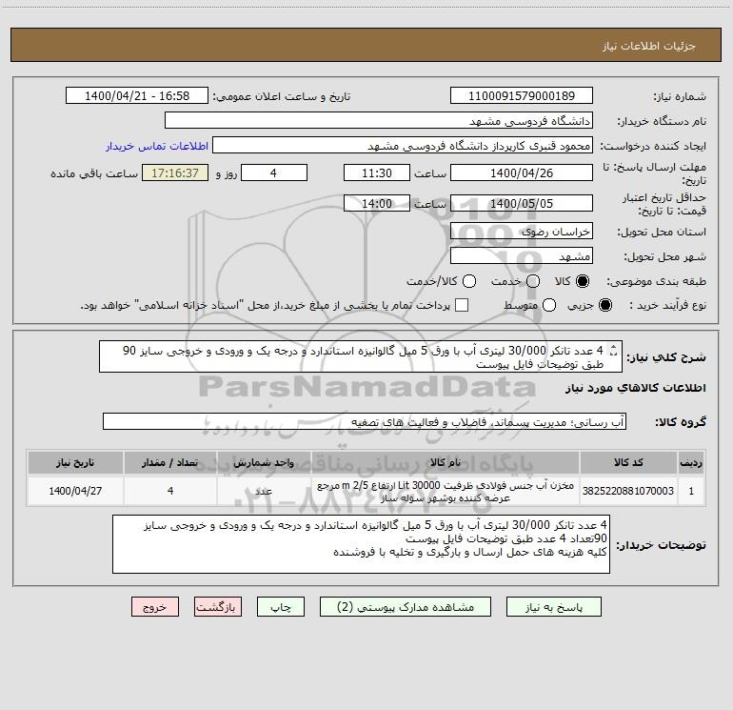The height and width of the screenshot is (710, 733).
Task: Click the ردیف column header
Action: [691, 462]
